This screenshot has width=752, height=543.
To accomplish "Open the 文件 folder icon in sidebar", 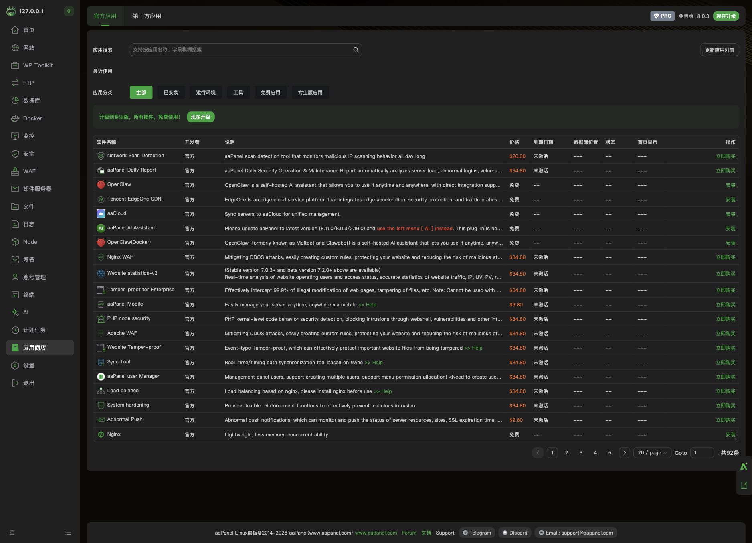I will tap(15, 207).
